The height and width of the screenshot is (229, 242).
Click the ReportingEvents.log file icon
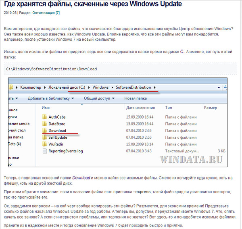click(x=45, y=151)
